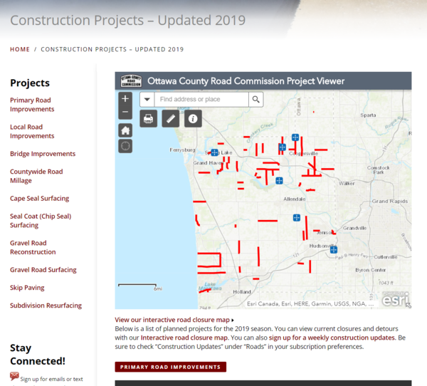Select the blue marker near Spring Lake

[215, 152]
